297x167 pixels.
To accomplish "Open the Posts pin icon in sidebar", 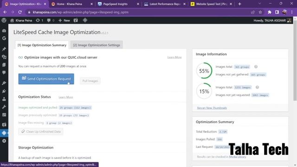I will click(x=4, y=49).
